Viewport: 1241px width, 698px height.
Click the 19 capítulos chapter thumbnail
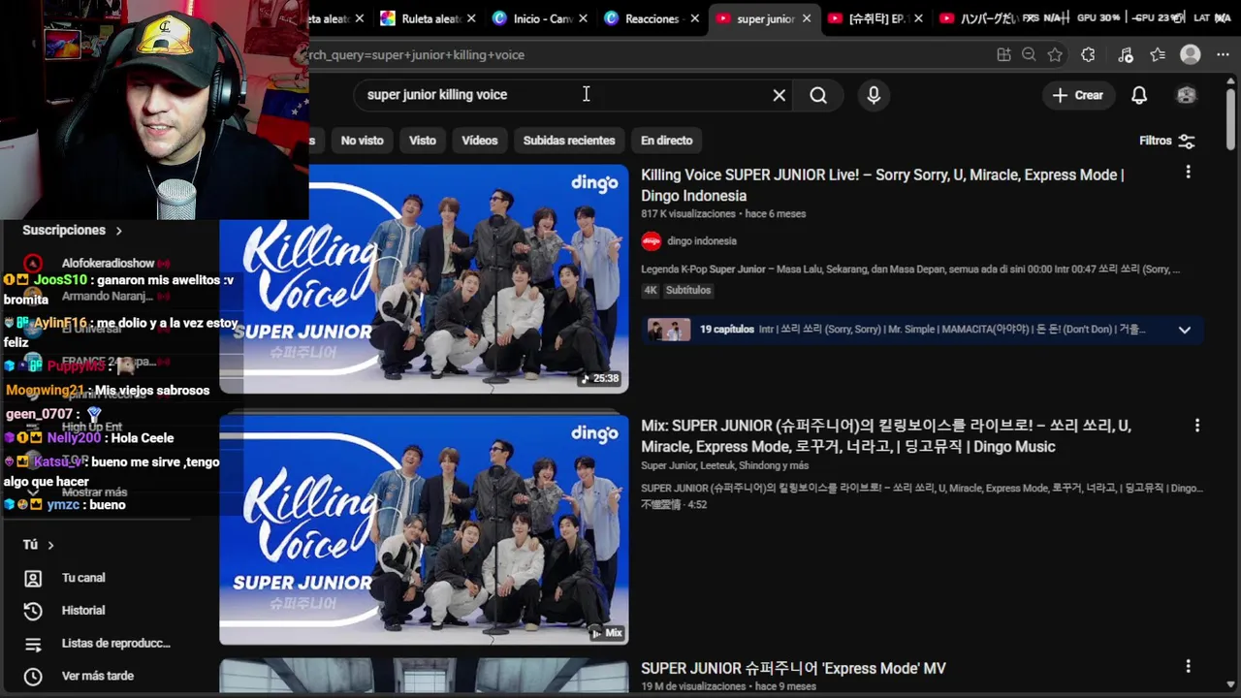(669, 330)
